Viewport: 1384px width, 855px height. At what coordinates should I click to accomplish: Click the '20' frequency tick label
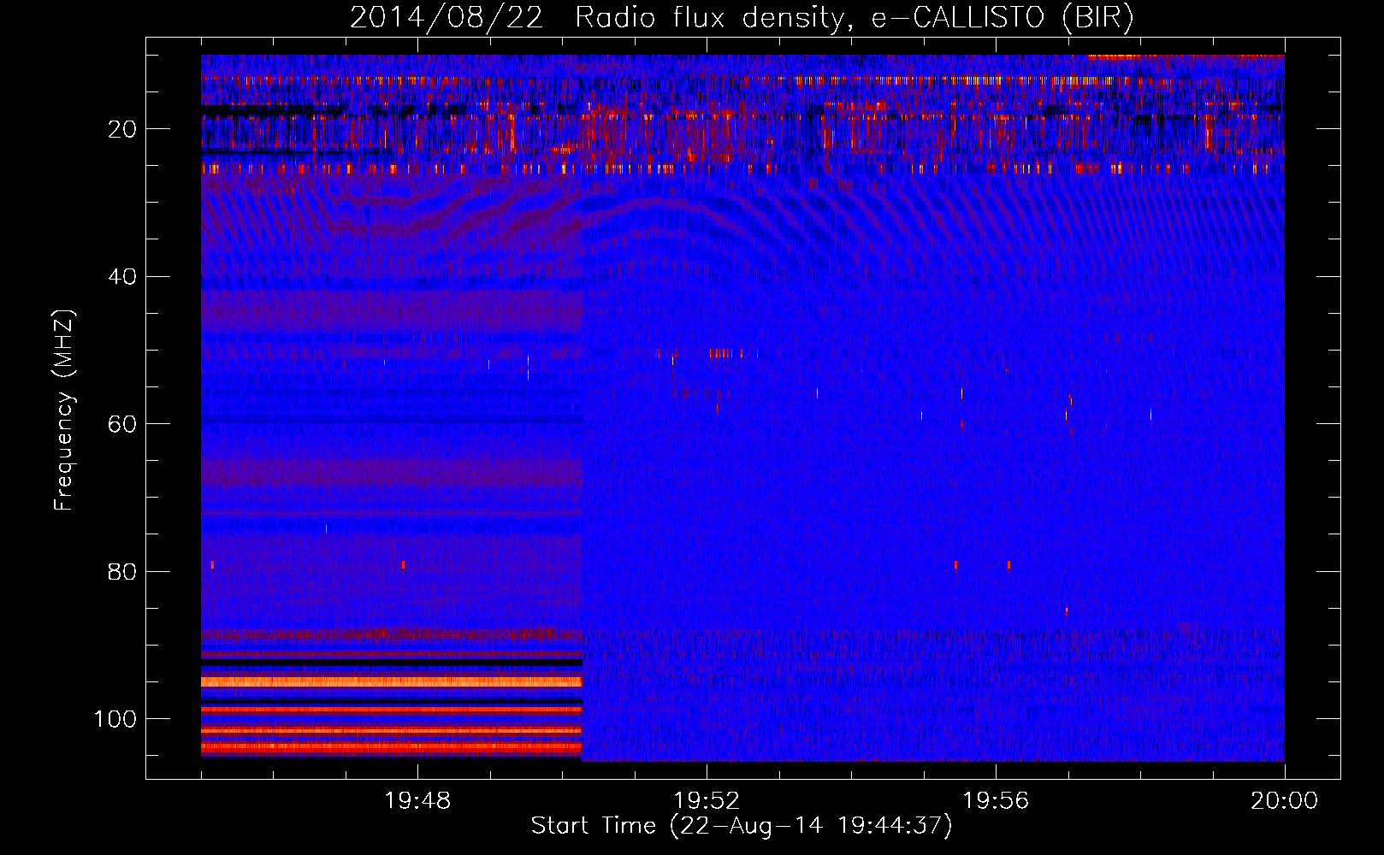(122, 129)
